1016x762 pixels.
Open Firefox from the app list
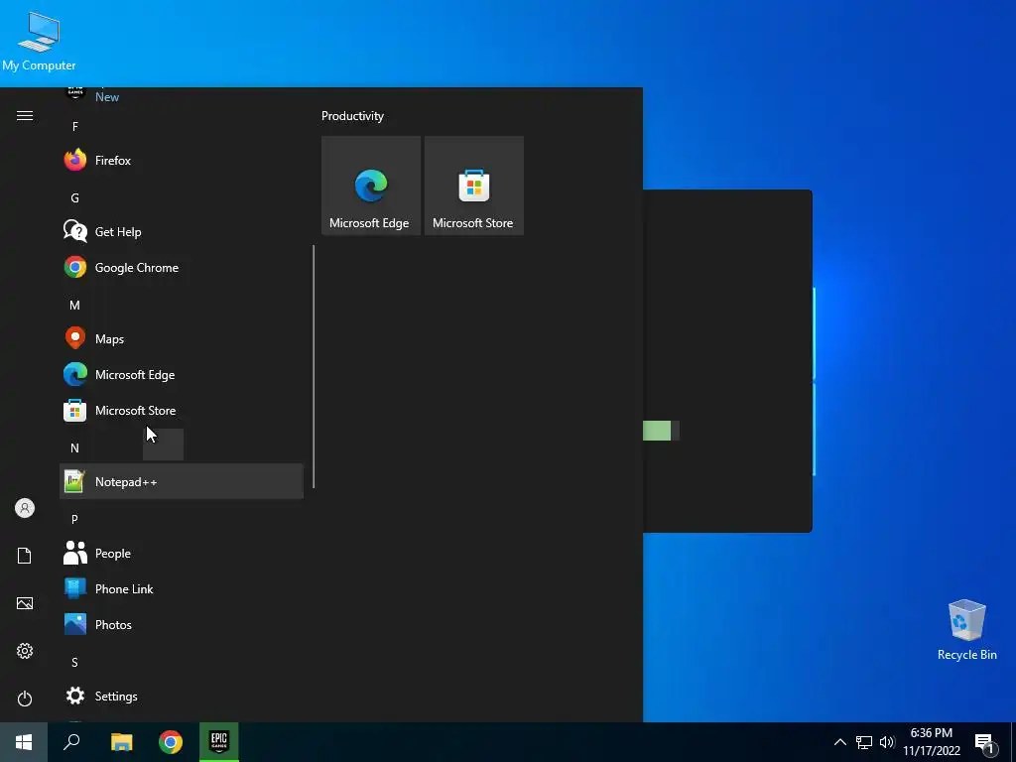click(x=182, y=160)
